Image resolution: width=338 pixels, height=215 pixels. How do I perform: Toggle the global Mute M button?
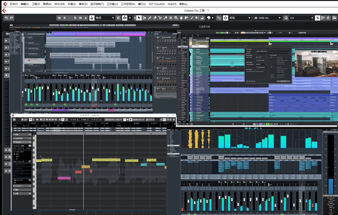[59, 18]
